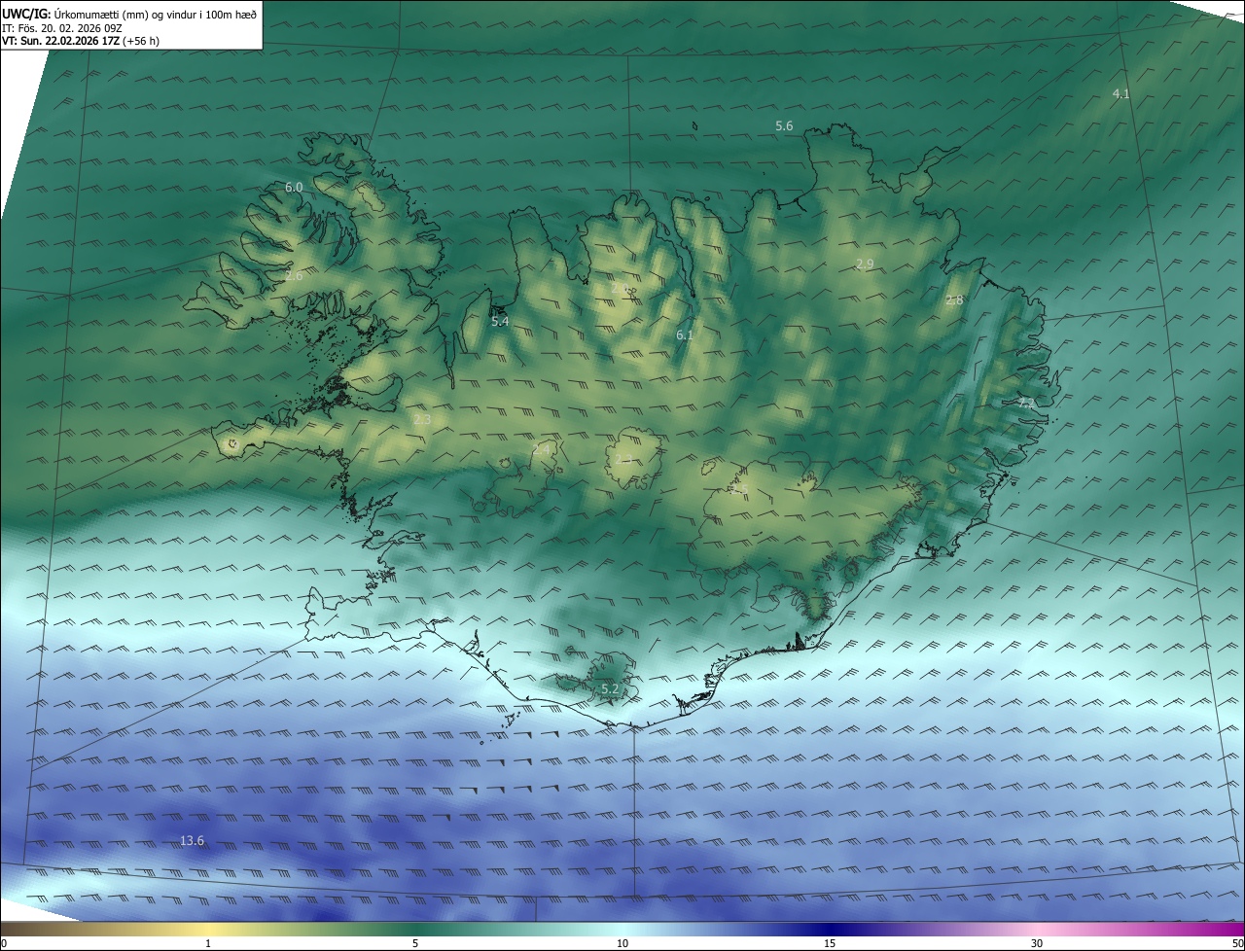Viewport: 1245px width, 951px height.
Task: Click the 6.0 value in the Westfjords
Action: (294, 187)
